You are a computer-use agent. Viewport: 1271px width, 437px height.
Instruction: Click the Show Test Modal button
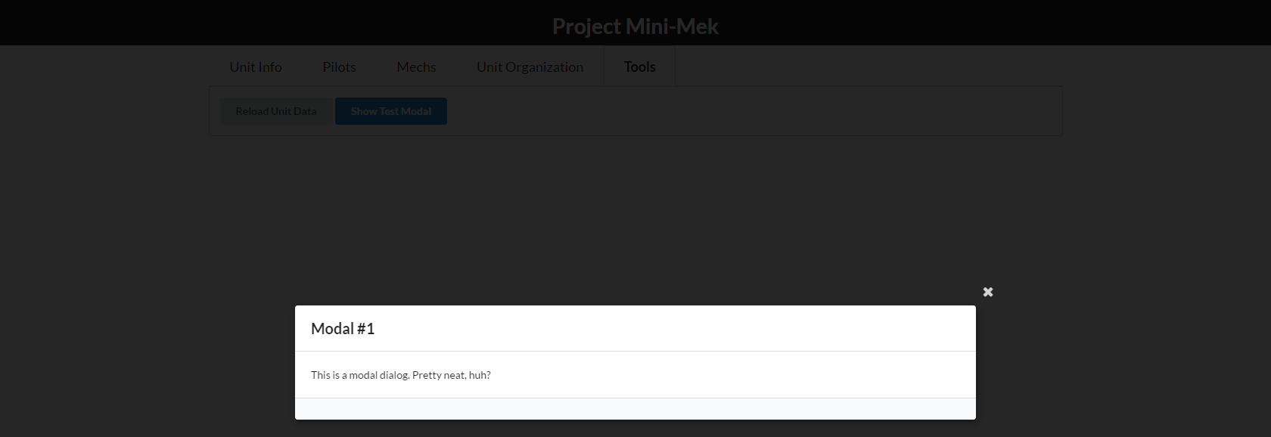pyautogui.click(x=391, y=111)
